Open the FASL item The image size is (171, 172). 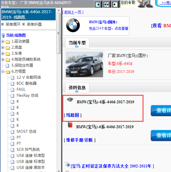21,90
